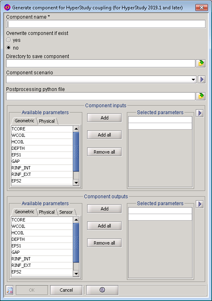Click the Component name text field

click(106, 24)
